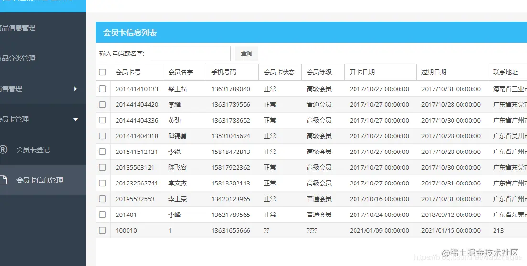527x266 pixels.
Task: Check the 李峰 row checkbox
Action: point(103,215)
